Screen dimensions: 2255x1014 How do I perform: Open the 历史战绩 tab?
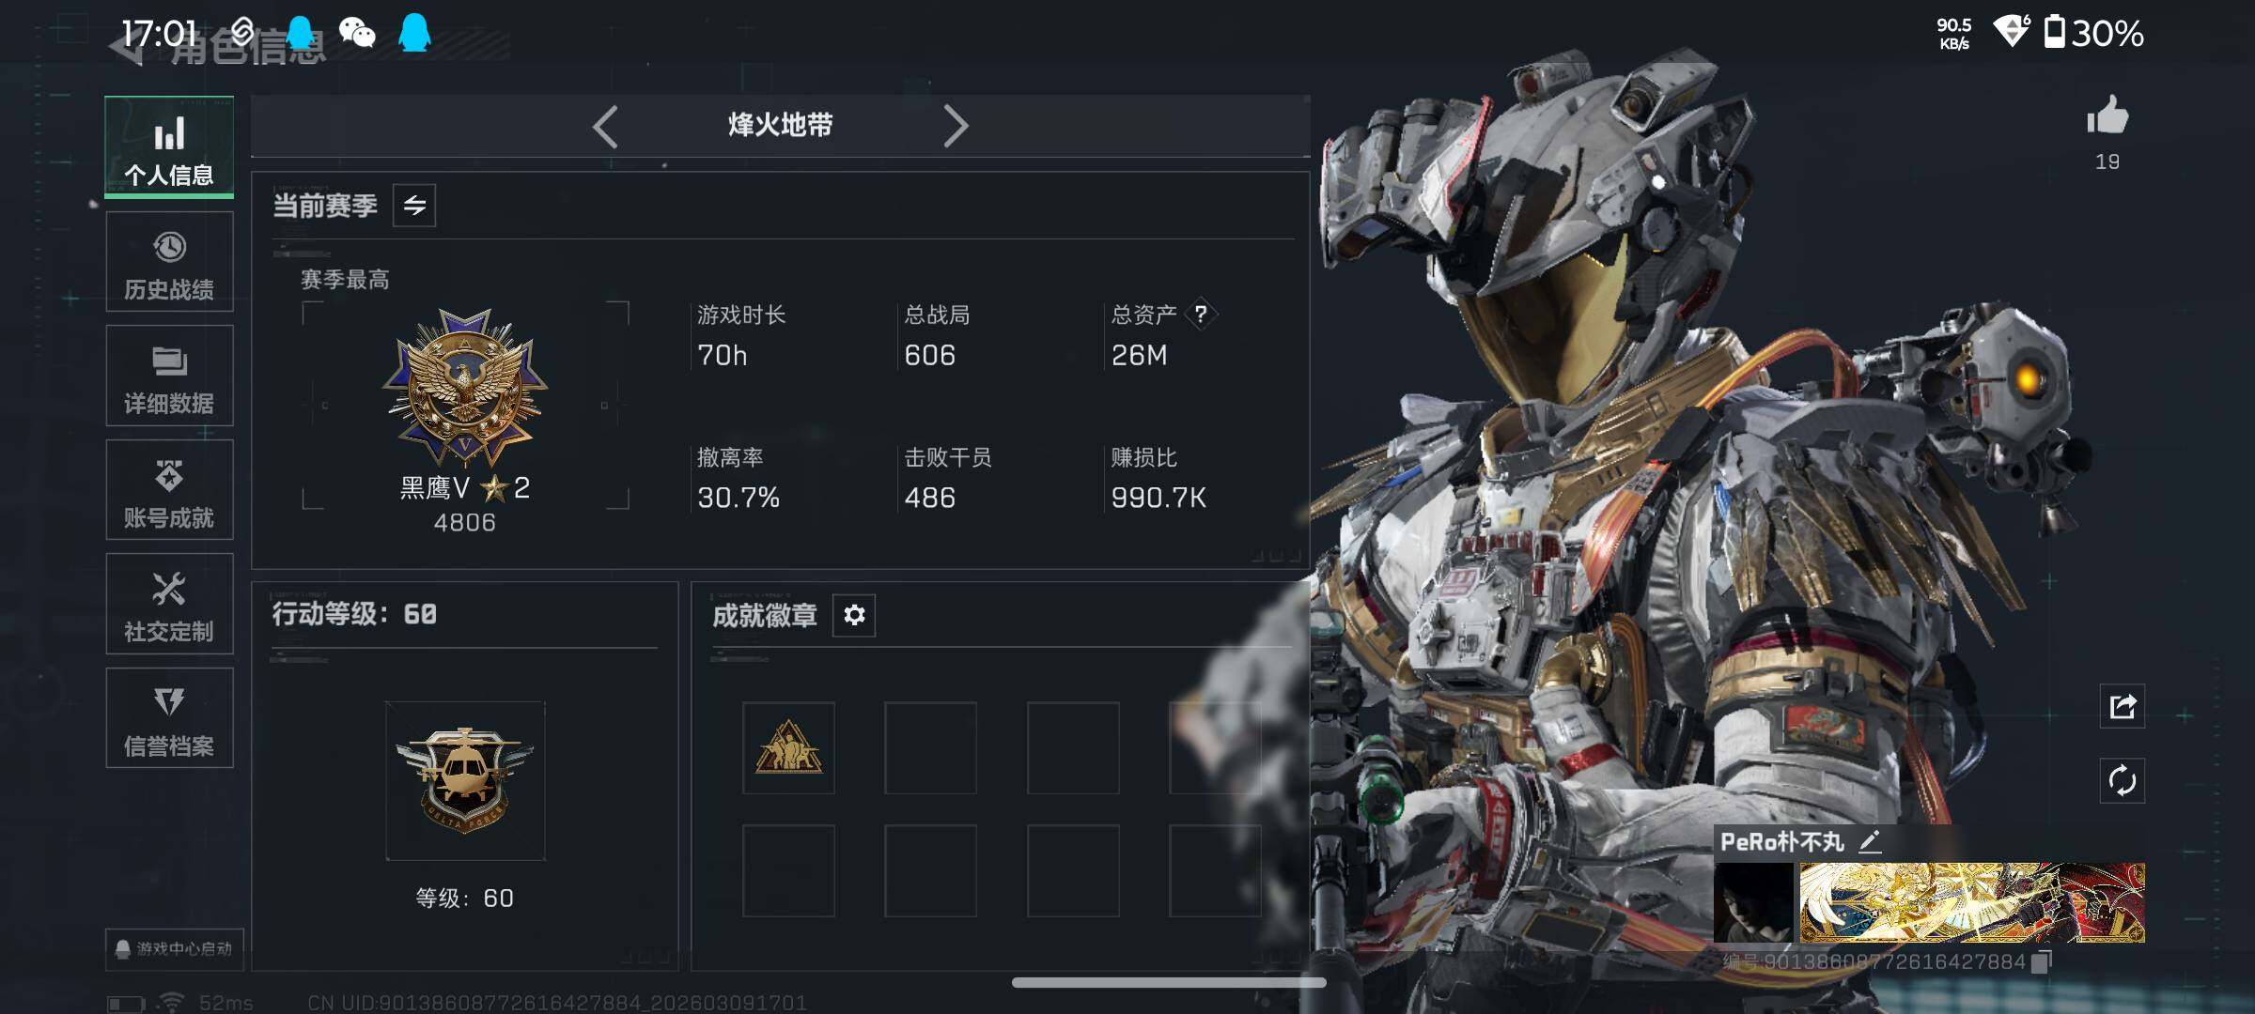coord(169,262)
